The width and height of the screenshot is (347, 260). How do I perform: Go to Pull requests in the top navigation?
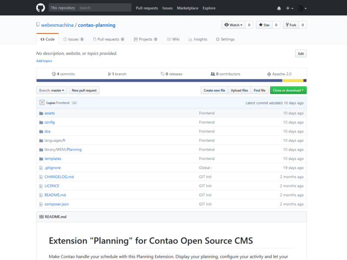147,8
